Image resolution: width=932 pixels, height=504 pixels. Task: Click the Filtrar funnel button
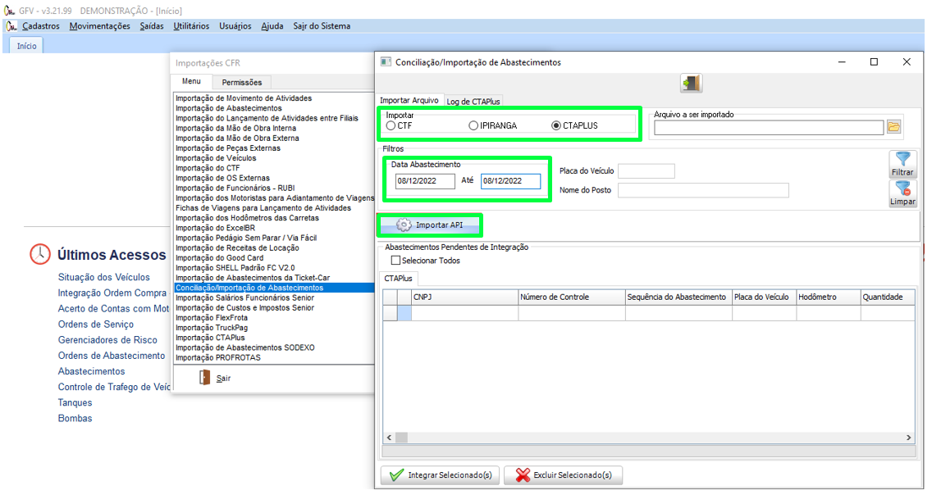[x=902, y=164]
